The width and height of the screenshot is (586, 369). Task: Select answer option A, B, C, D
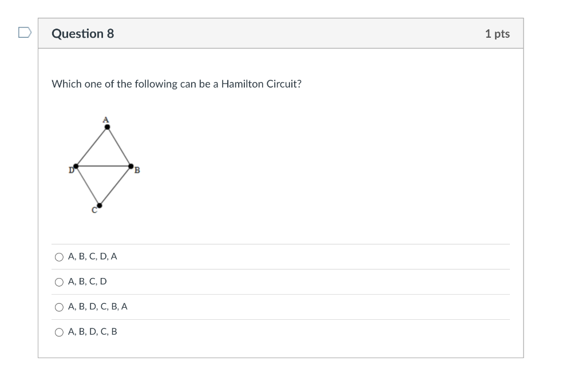pos(60,281)
